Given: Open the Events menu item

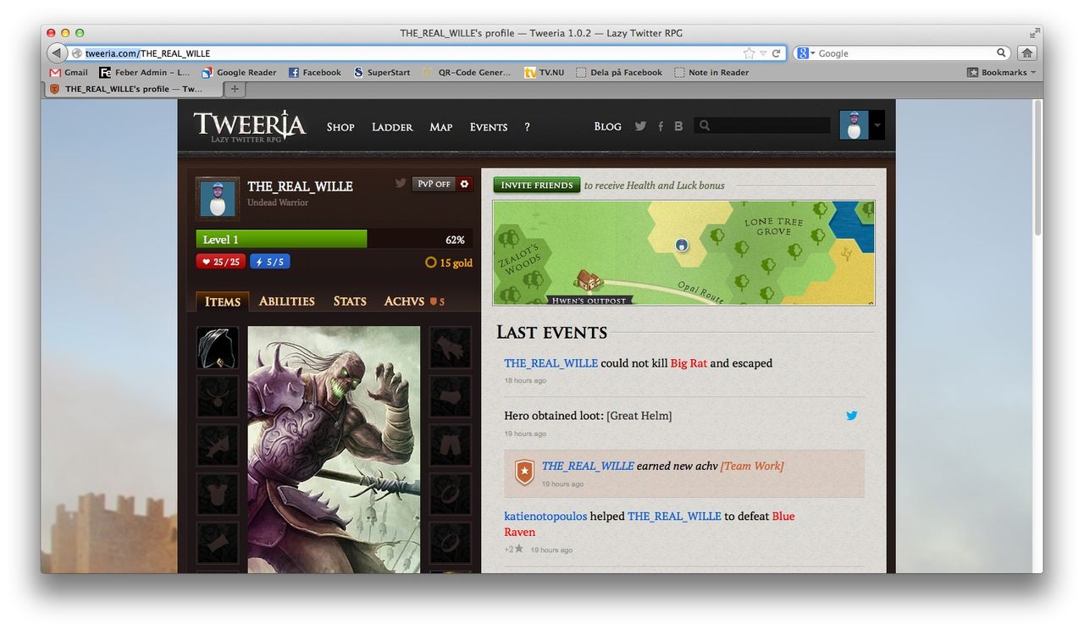Looking at the screenshot, I should (489, 127).
